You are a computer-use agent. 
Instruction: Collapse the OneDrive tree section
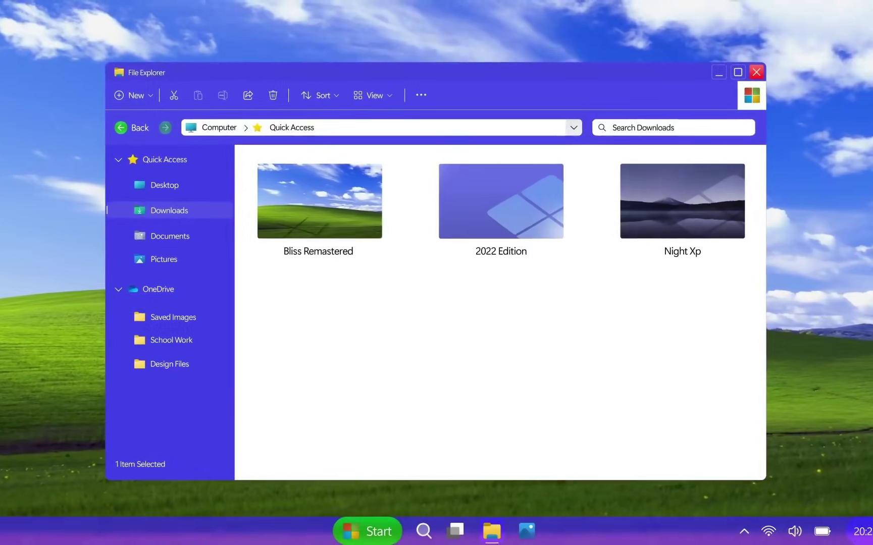[118, 289]
